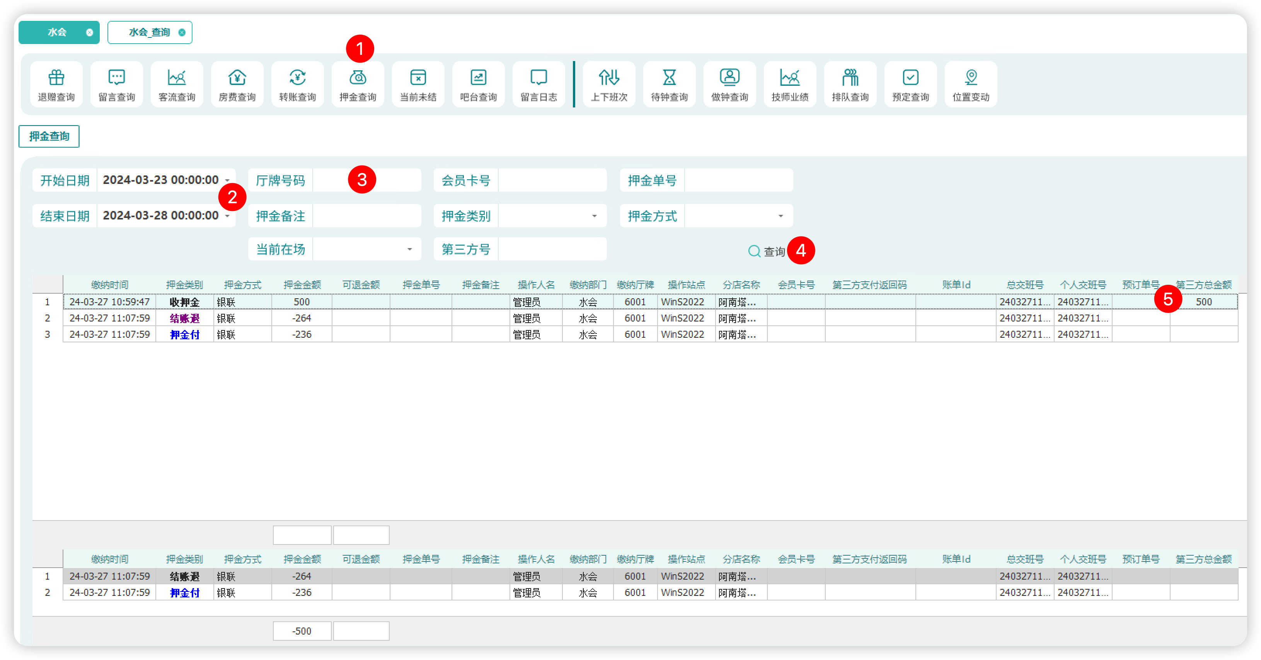Click upper table 操作人名 column header

click(536, 285)
